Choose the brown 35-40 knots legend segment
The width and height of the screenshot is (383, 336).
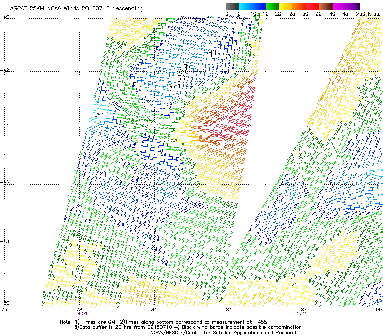click(x=326, y=6)
